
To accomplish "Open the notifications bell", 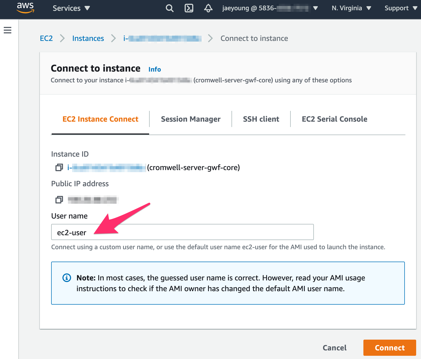I will click(208, 8).
